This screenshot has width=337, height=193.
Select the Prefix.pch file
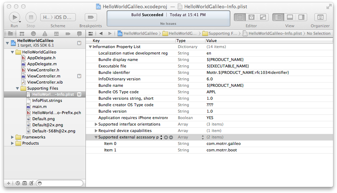56,113
